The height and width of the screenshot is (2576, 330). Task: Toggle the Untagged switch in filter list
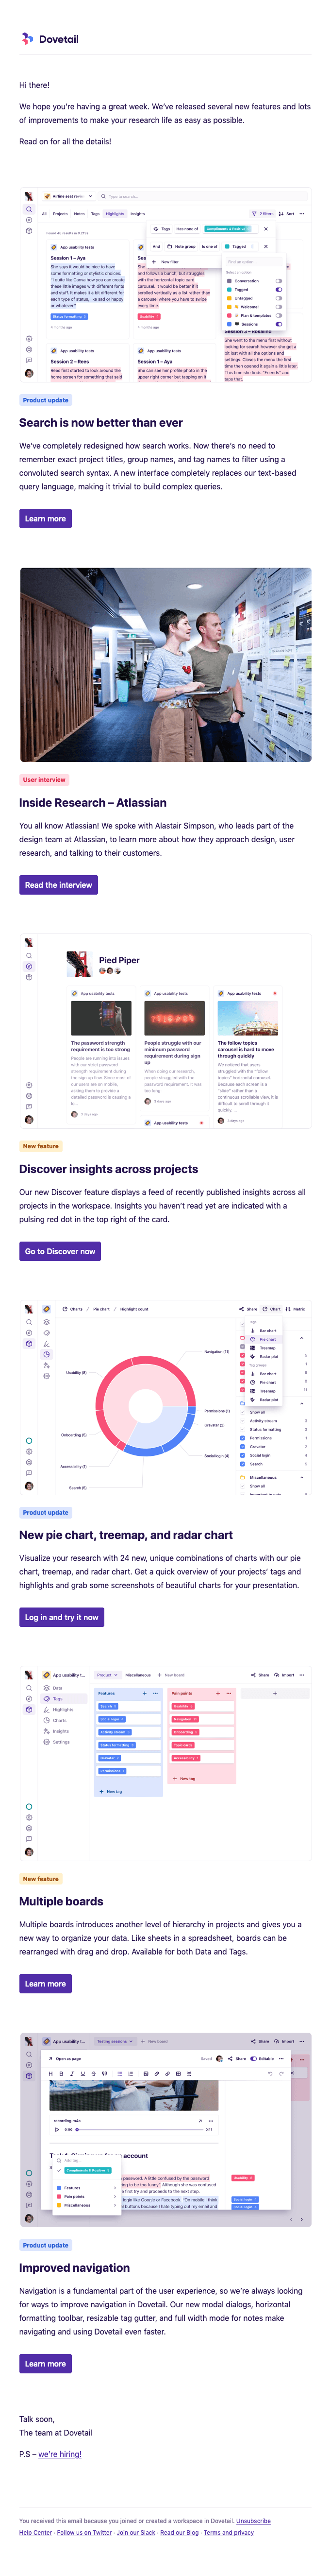click(278, 298)
